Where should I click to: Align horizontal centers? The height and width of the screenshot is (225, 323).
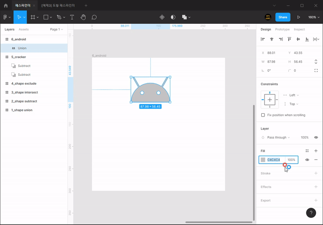(x=271, y=39)
